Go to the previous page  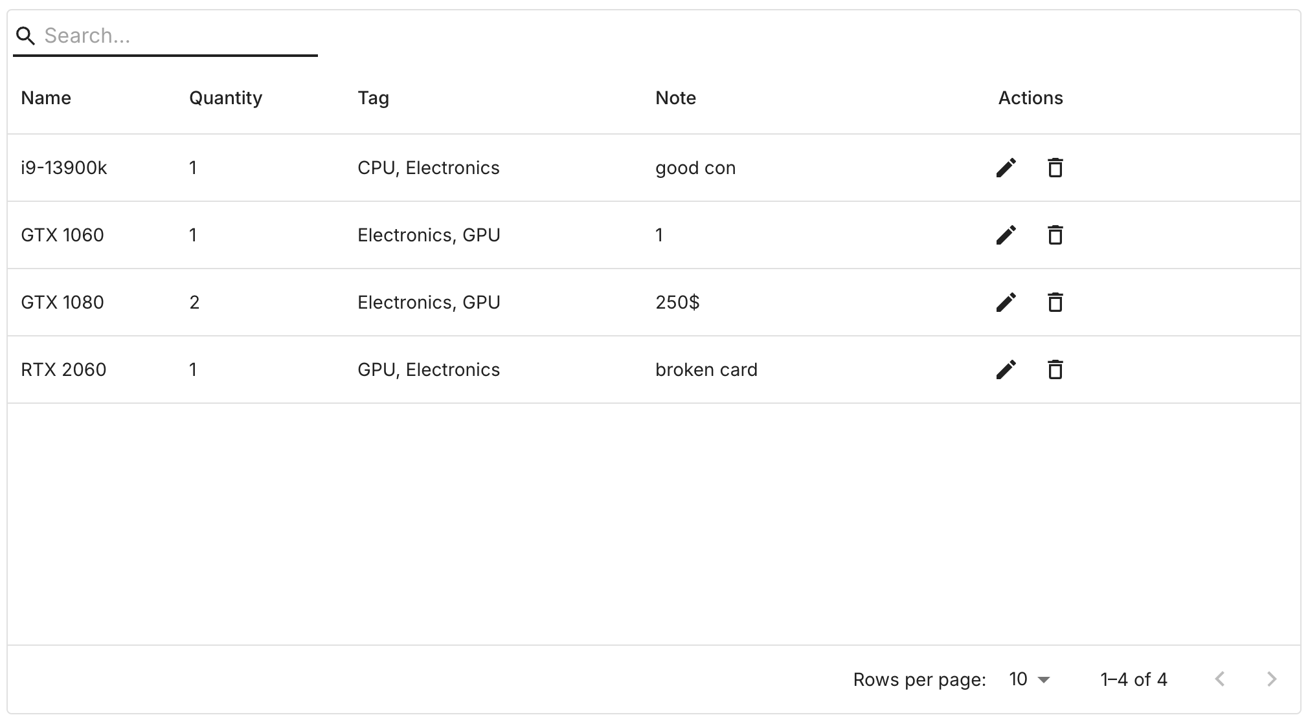point(1220,679)
